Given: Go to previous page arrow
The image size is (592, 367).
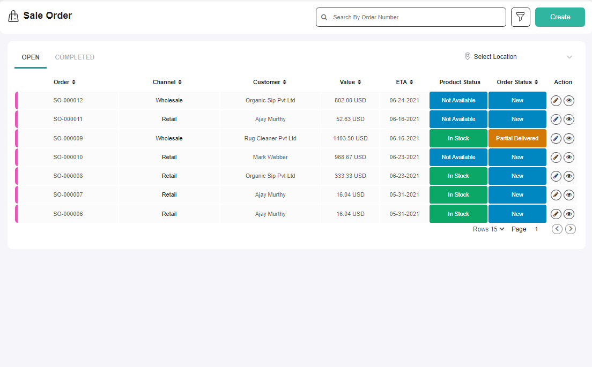Looking at the screenshot, I should 557,229.
